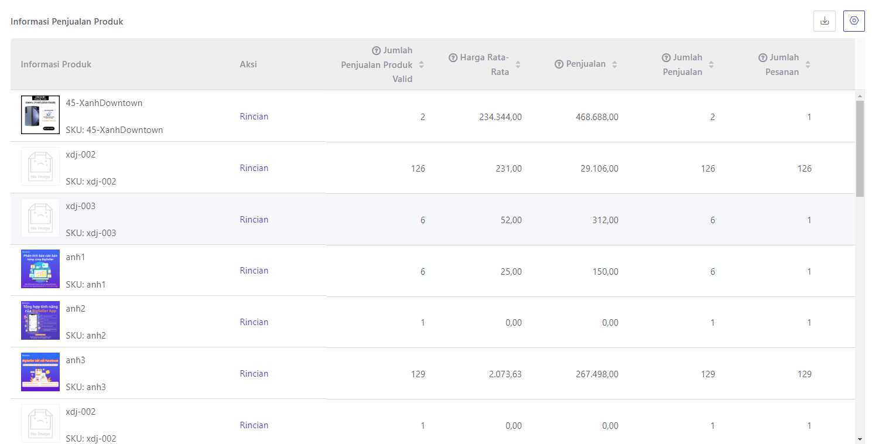872x444 pixels.
Task: Click the anh2 product image thumbnail
Action: (40, 320)
